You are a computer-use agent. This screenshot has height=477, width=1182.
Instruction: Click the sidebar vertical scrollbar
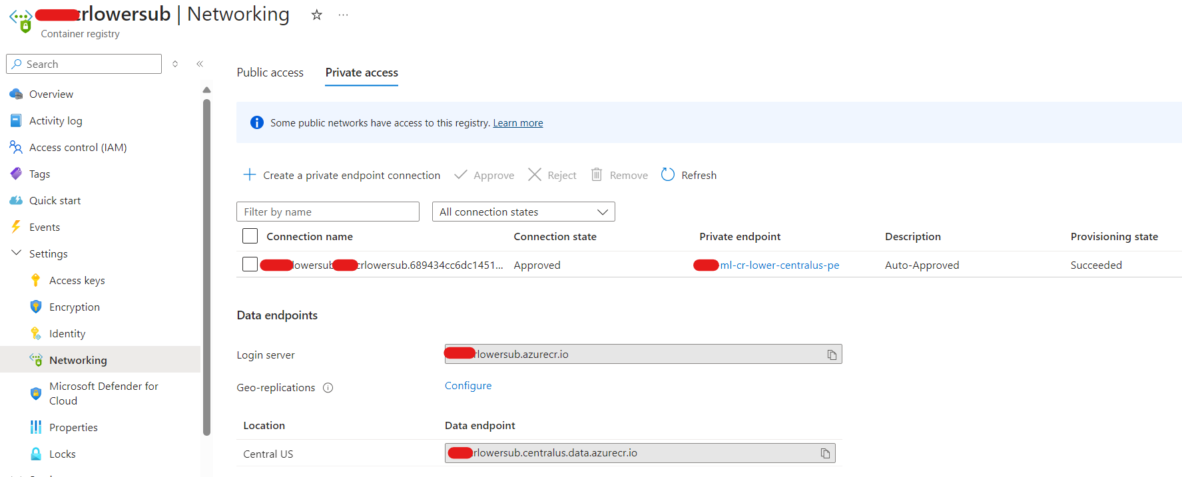tap(206, 266)
